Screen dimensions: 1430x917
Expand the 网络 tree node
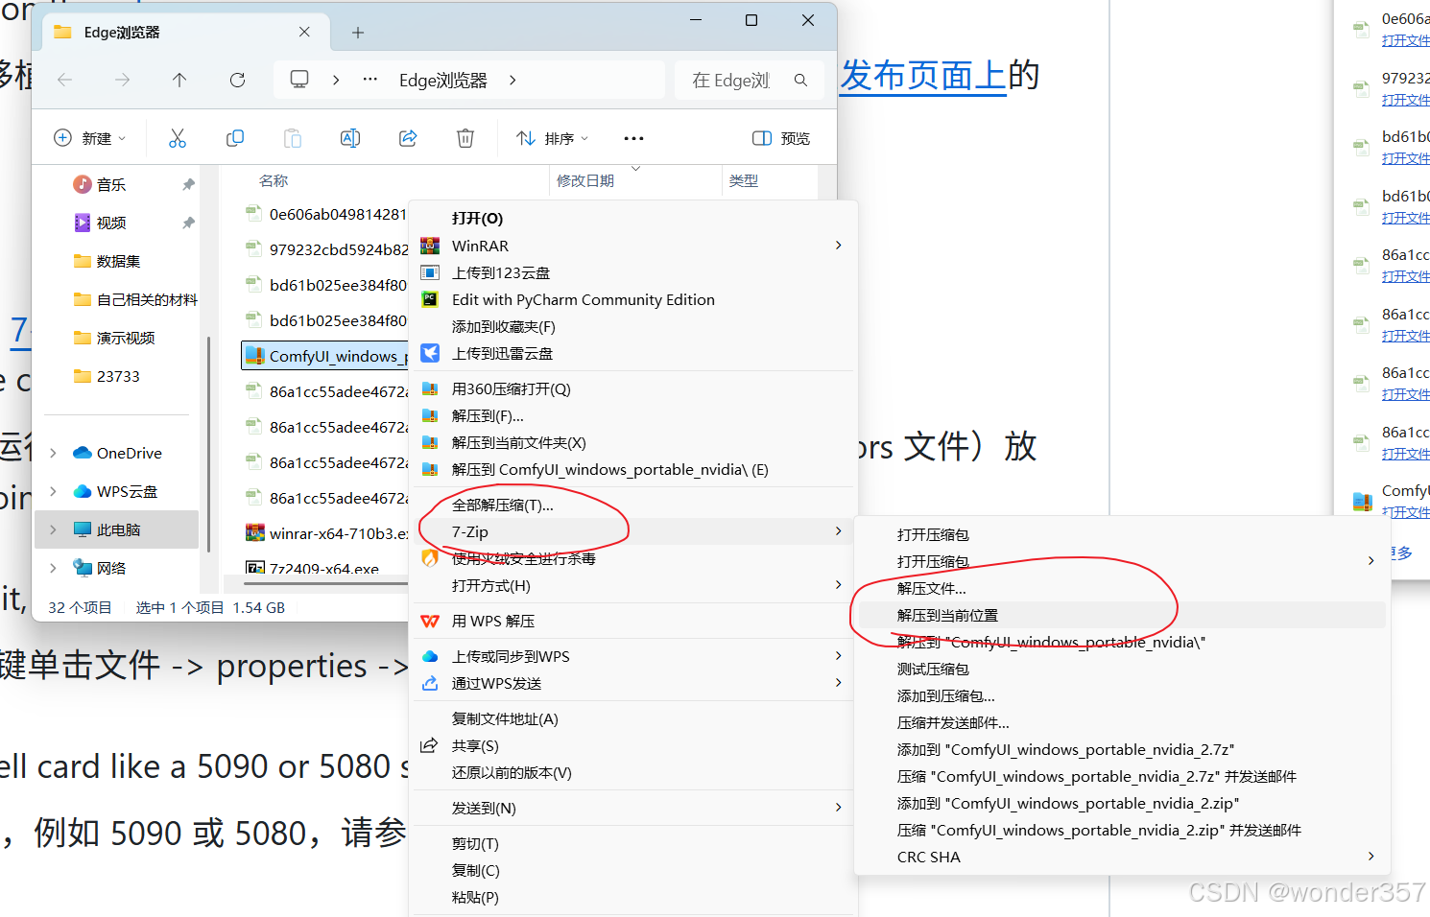coord(53,568)
